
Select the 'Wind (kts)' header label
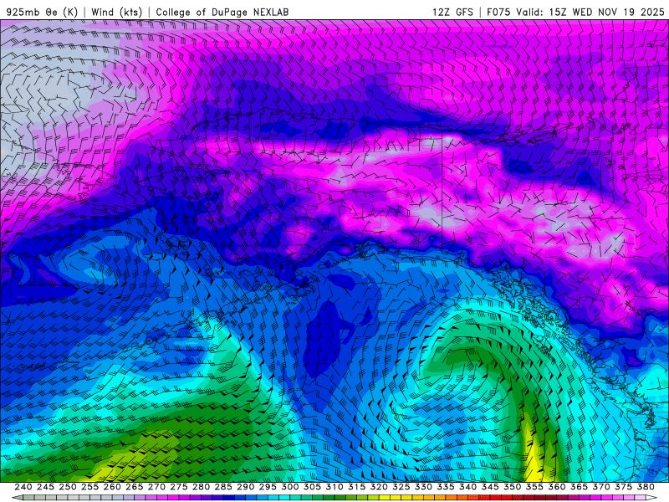tap(116, 12)
